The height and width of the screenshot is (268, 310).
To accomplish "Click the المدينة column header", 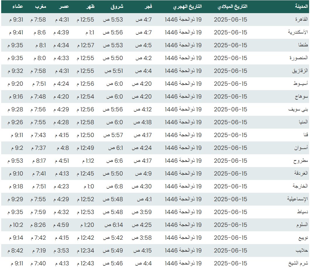I will [301, 6].
